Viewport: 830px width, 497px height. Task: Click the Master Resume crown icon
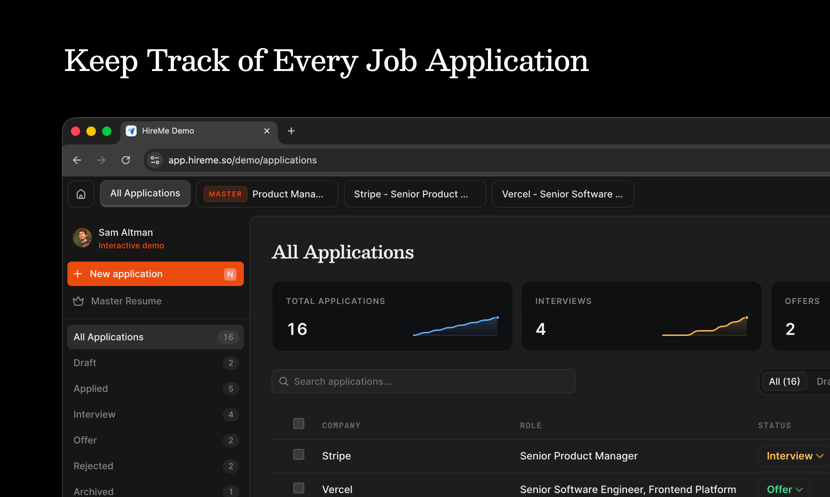pos(78,301)
